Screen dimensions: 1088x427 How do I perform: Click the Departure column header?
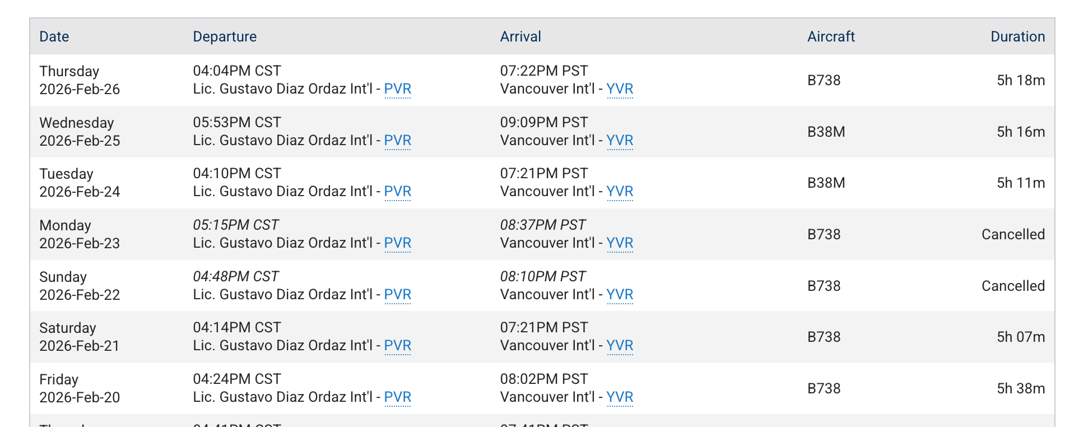(225, 37)
